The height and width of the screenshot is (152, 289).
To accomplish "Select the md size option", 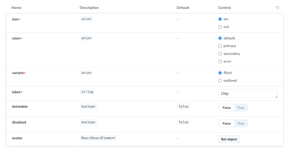I will 220,27.
